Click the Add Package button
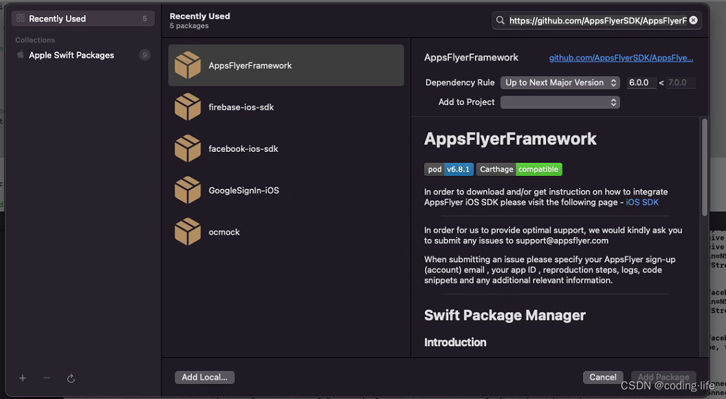Viewport: 726px width, 399px height. pos(663,377)
